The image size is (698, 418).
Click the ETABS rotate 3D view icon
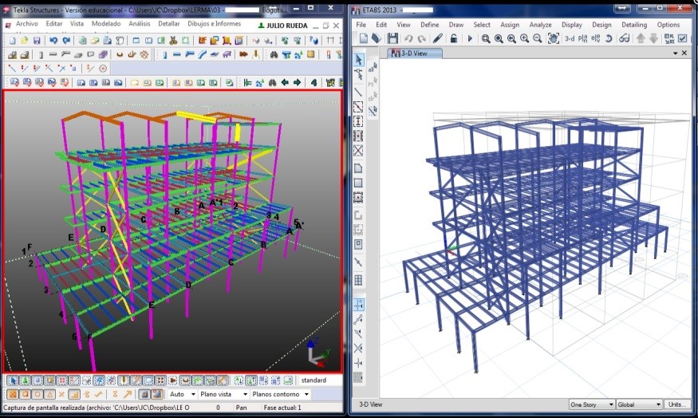click(609, 39)
